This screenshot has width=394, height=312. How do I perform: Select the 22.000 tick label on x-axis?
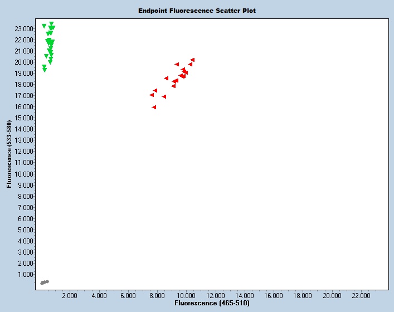click(x=361, y=295)
